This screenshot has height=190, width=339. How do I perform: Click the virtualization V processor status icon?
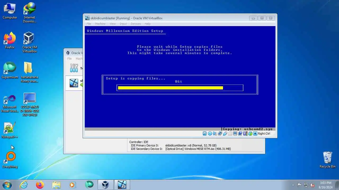tap(245, 134)
